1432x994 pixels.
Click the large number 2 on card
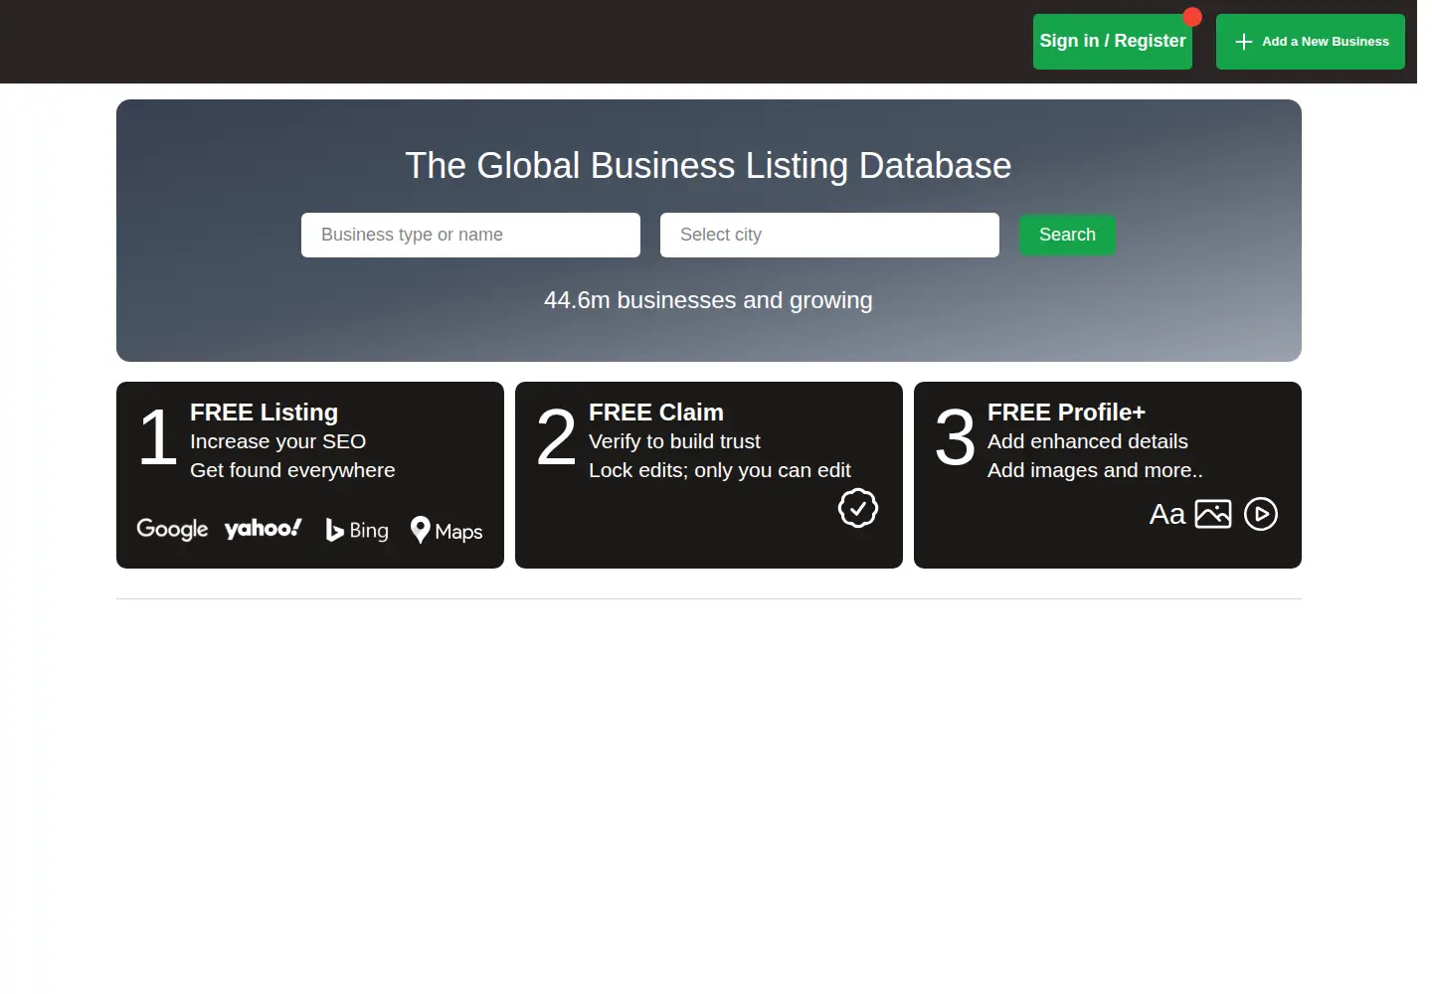(x=556, y=437)
